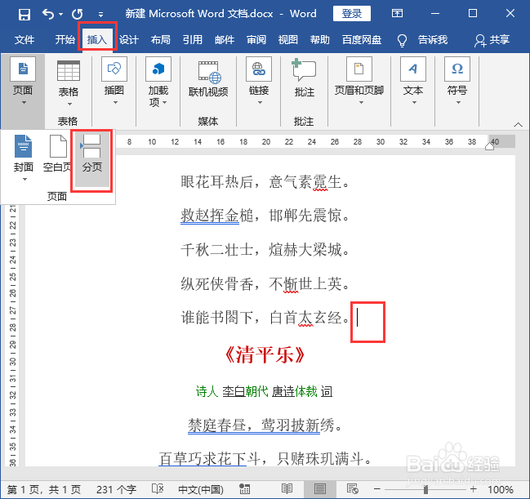Click the 告诉我 search box

click(433, 39)
